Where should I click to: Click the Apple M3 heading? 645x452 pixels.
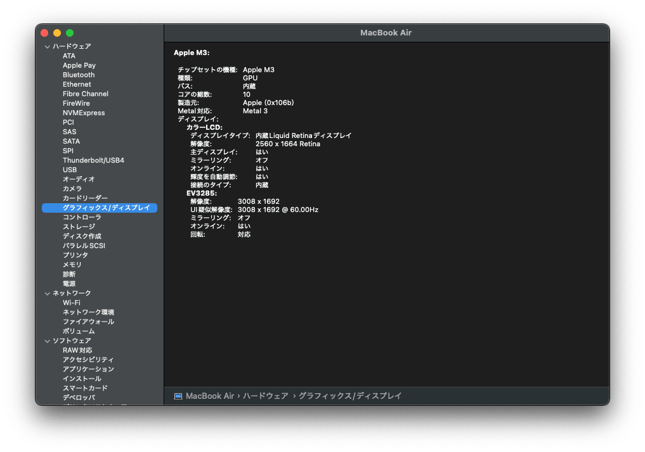[x=192, y=53]
